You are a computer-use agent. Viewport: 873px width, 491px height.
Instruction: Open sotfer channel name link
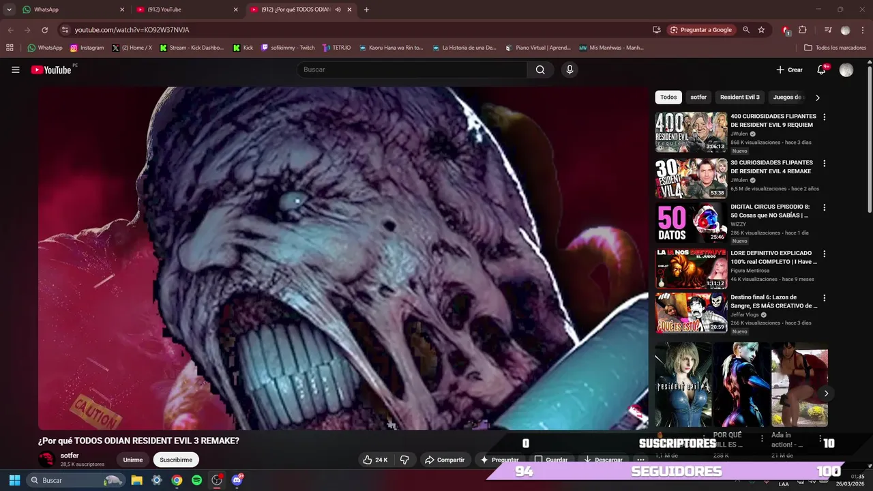(x=70, y=456)
